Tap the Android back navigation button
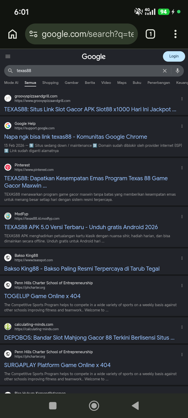The height and width of the screenshot is (418, 188). pos(135,406)
